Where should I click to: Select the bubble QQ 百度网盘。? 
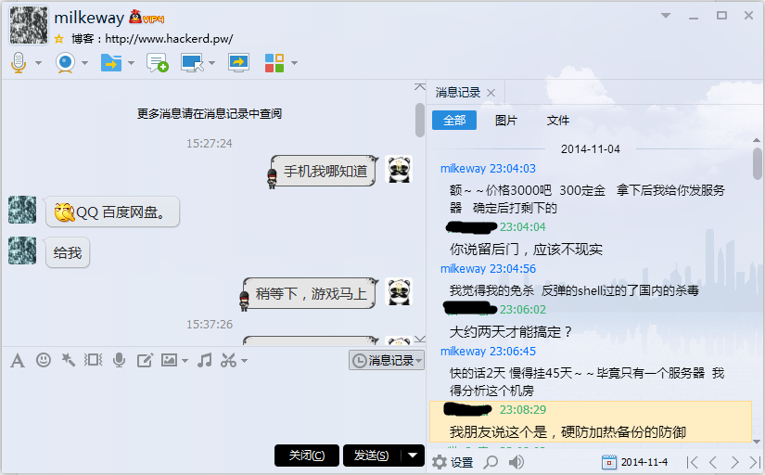(x=113, y=212)
